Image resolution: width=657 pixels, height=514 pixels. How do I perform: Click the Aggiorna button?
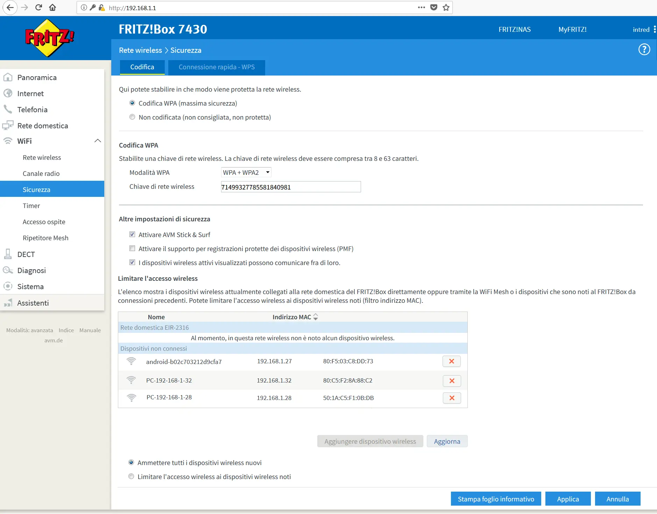[447, 441]
